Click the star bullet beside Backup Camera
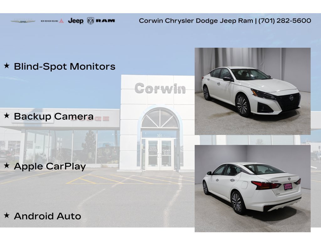Viewport: 321px width, 241px height. [x=7, y=115]
